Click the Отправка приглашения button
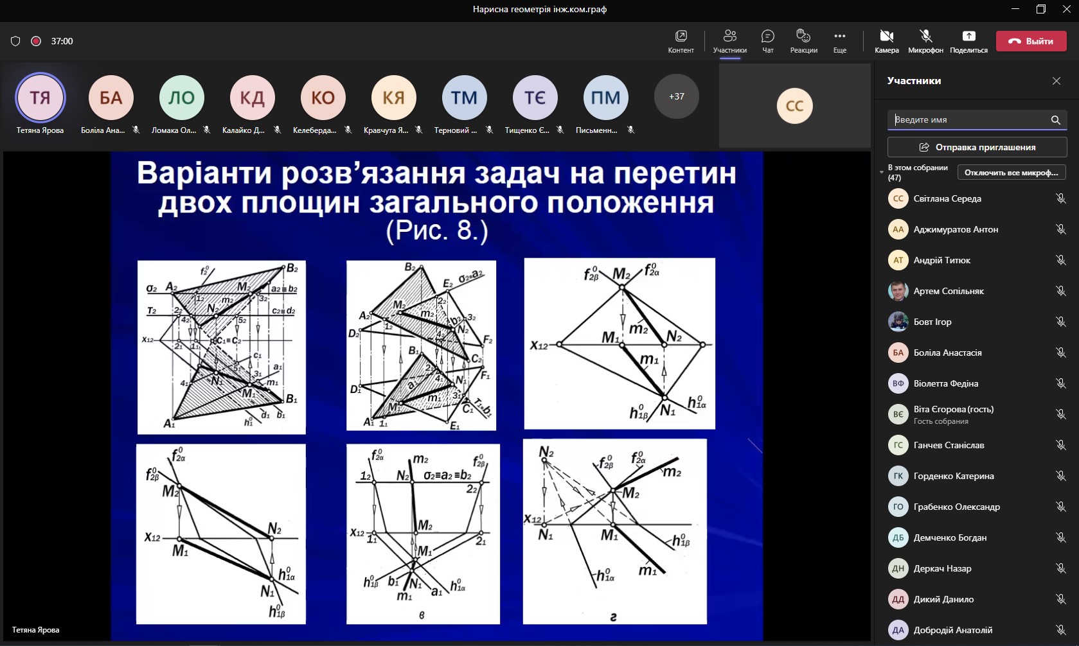The height and width of the screenshot is (646, 1079). click(977, 147)
